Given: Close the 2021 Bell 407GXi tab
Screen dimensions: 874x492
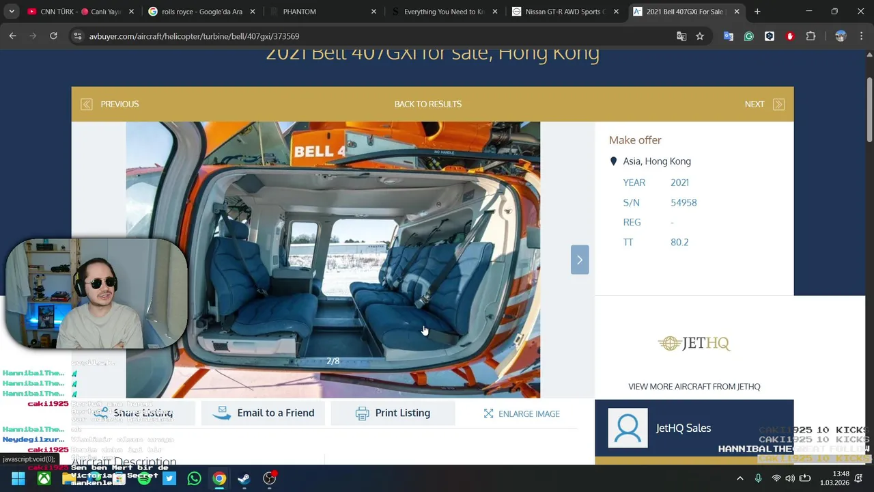Looking at the screenshot, I should tap(737, 12).
